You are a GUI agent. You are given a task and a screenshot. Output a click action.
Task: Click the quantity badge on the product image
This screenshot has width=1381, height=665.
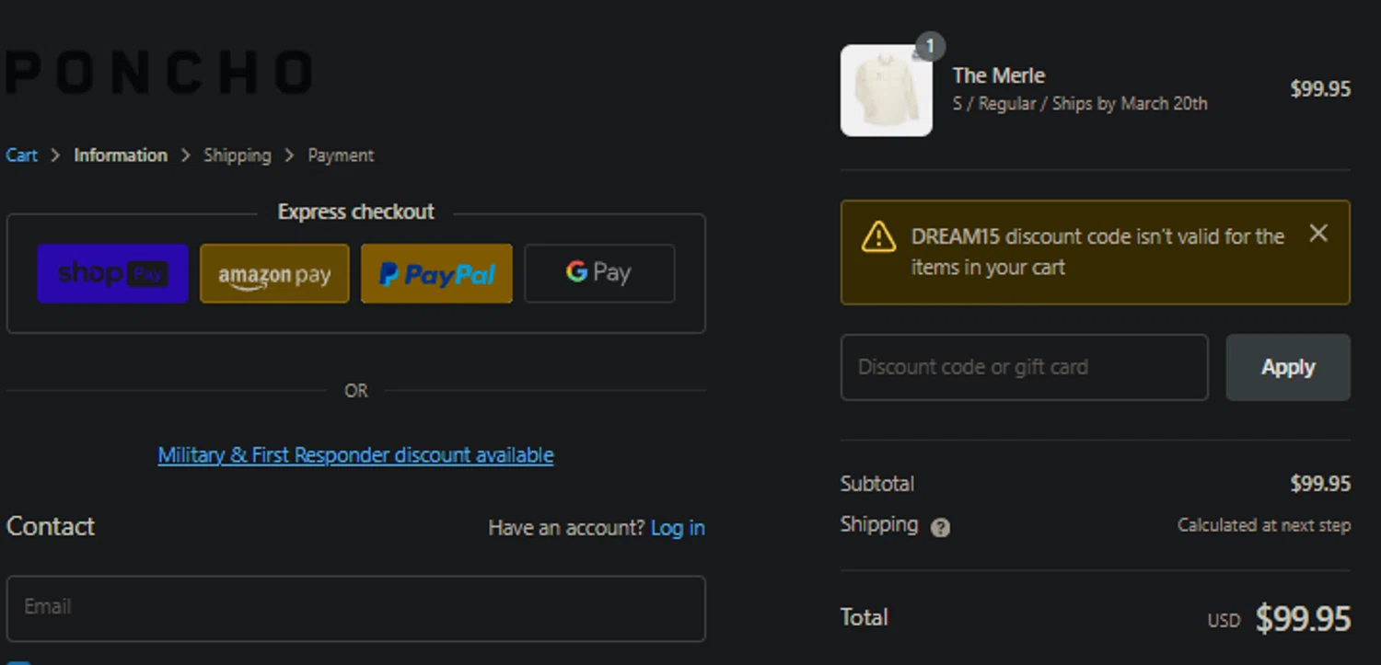pyautogui.click(x=930, y=46)
